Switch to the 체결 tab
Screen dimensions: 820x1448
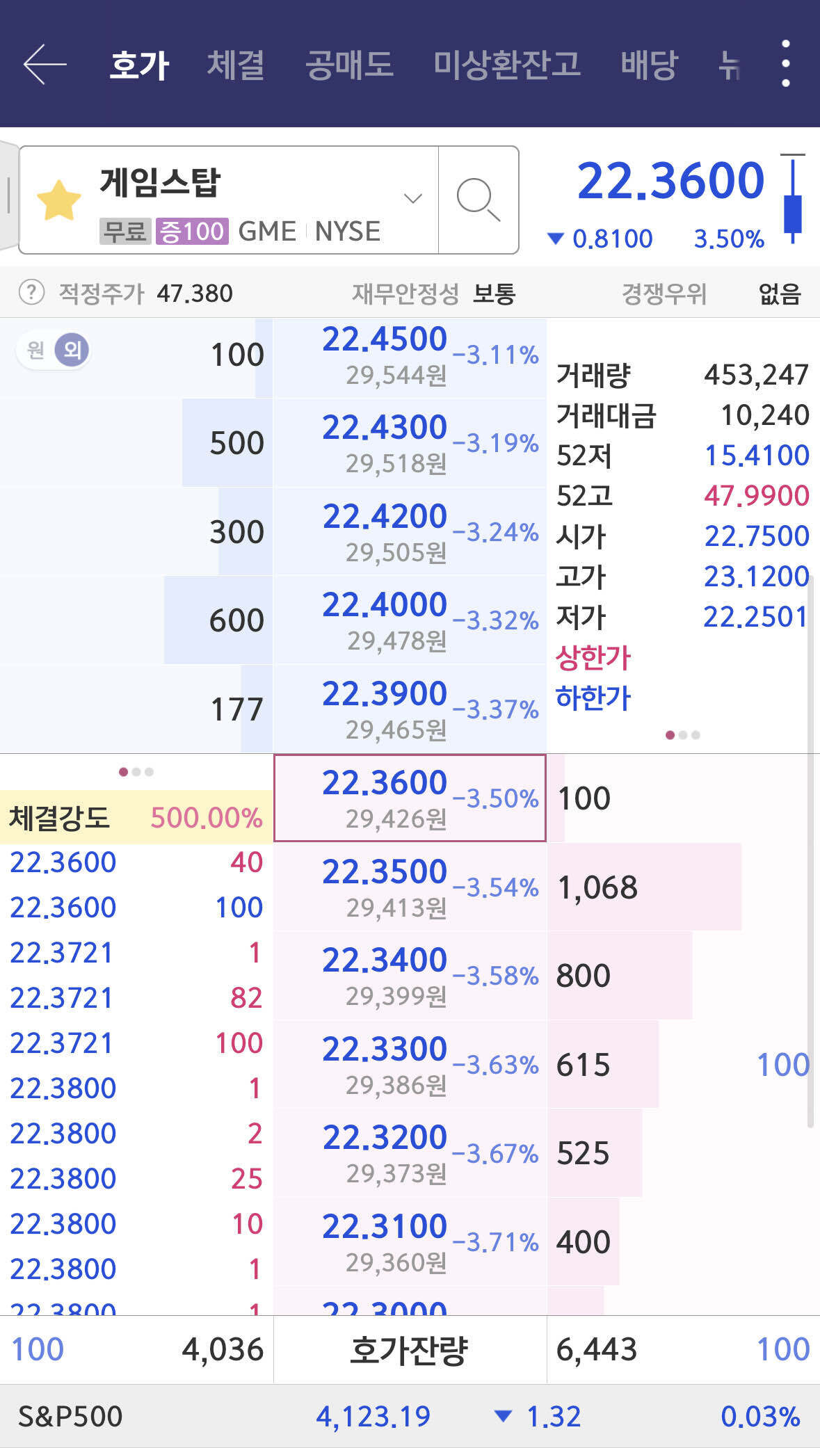235,65
